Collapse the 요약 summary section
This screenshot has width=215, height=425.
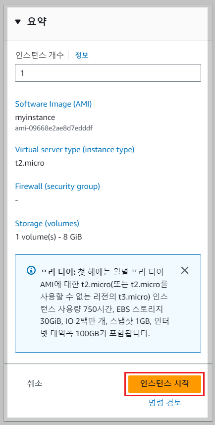coord(18,22)
